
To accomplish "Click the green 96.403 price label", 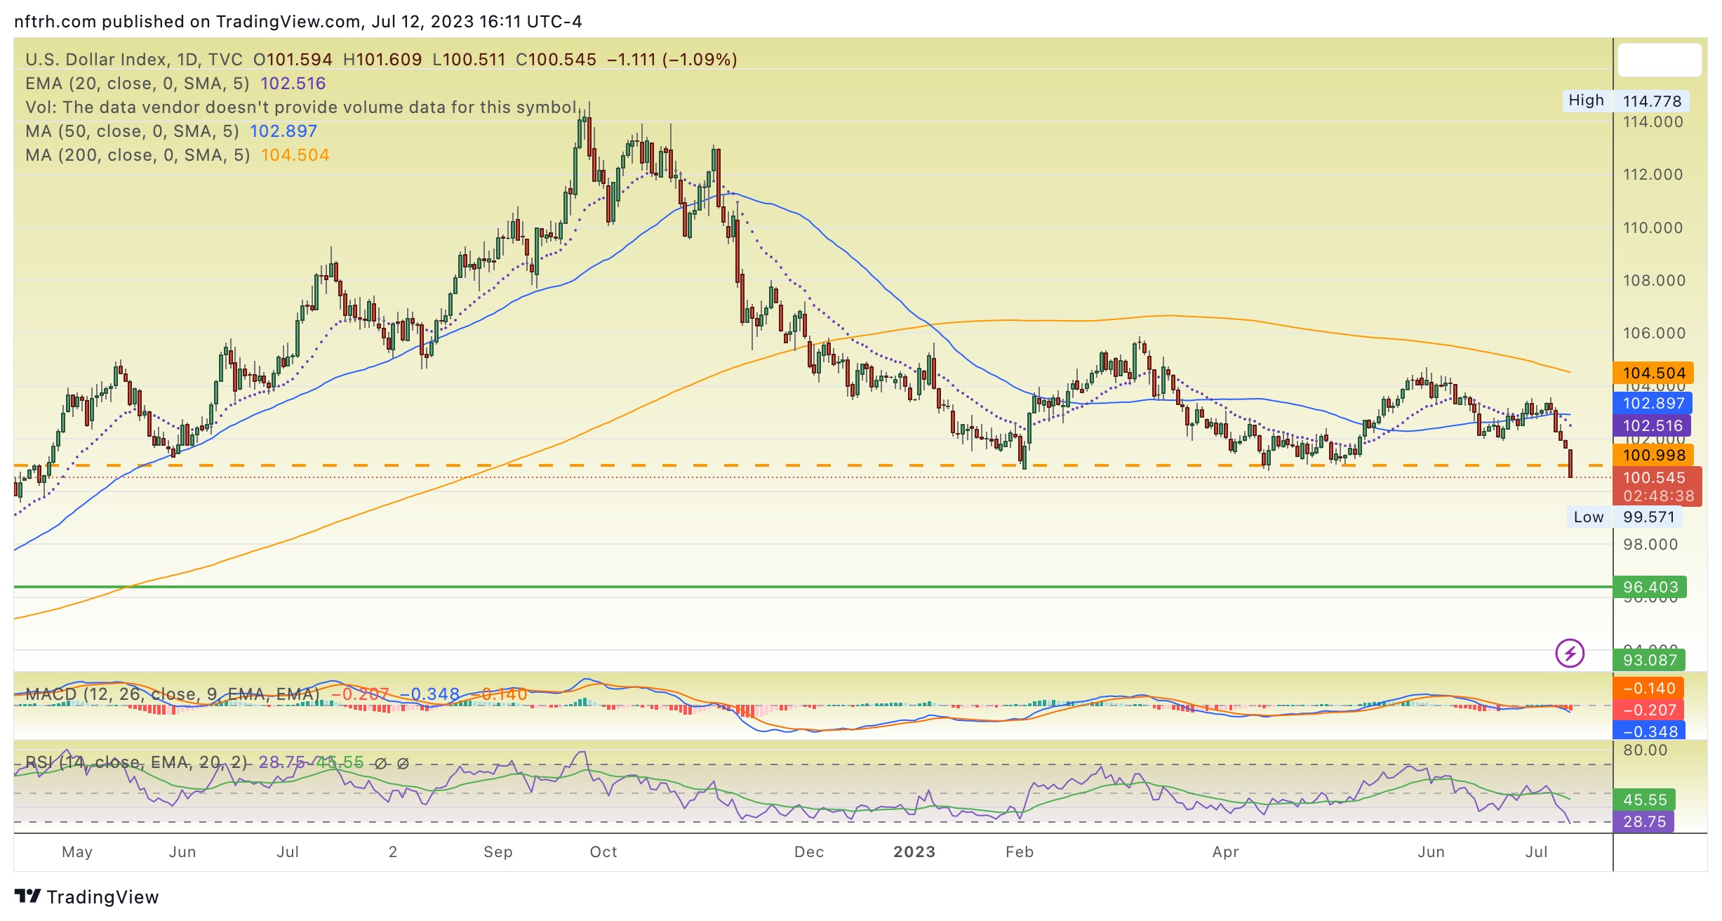I will coord(1650,587).
